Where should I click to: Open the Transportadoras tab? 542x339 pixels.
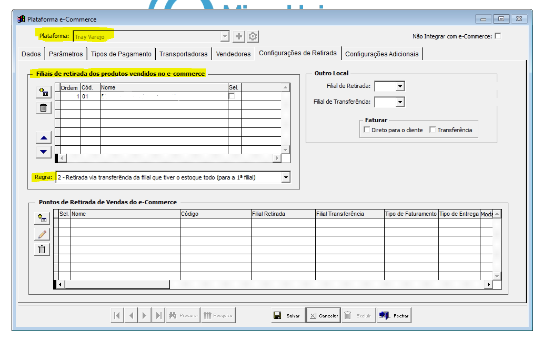(x=183, y=54)
